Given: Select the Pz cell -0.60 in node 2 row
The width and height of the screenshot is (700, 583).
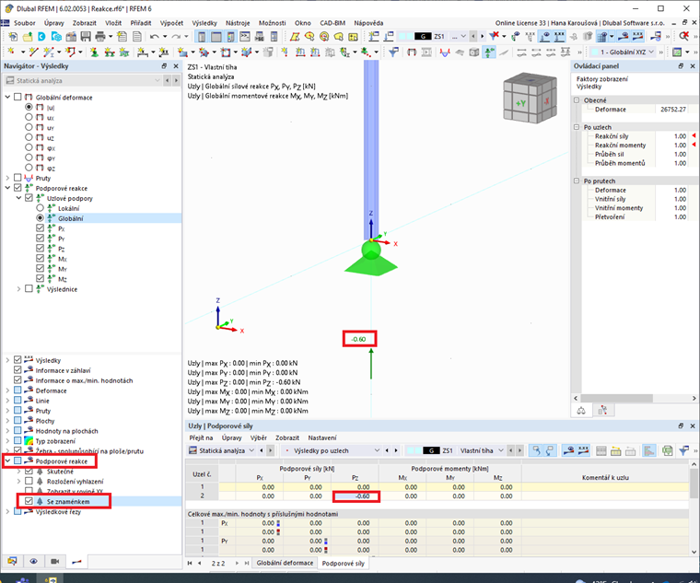Looking at the screenshot, I should point(356,496).
